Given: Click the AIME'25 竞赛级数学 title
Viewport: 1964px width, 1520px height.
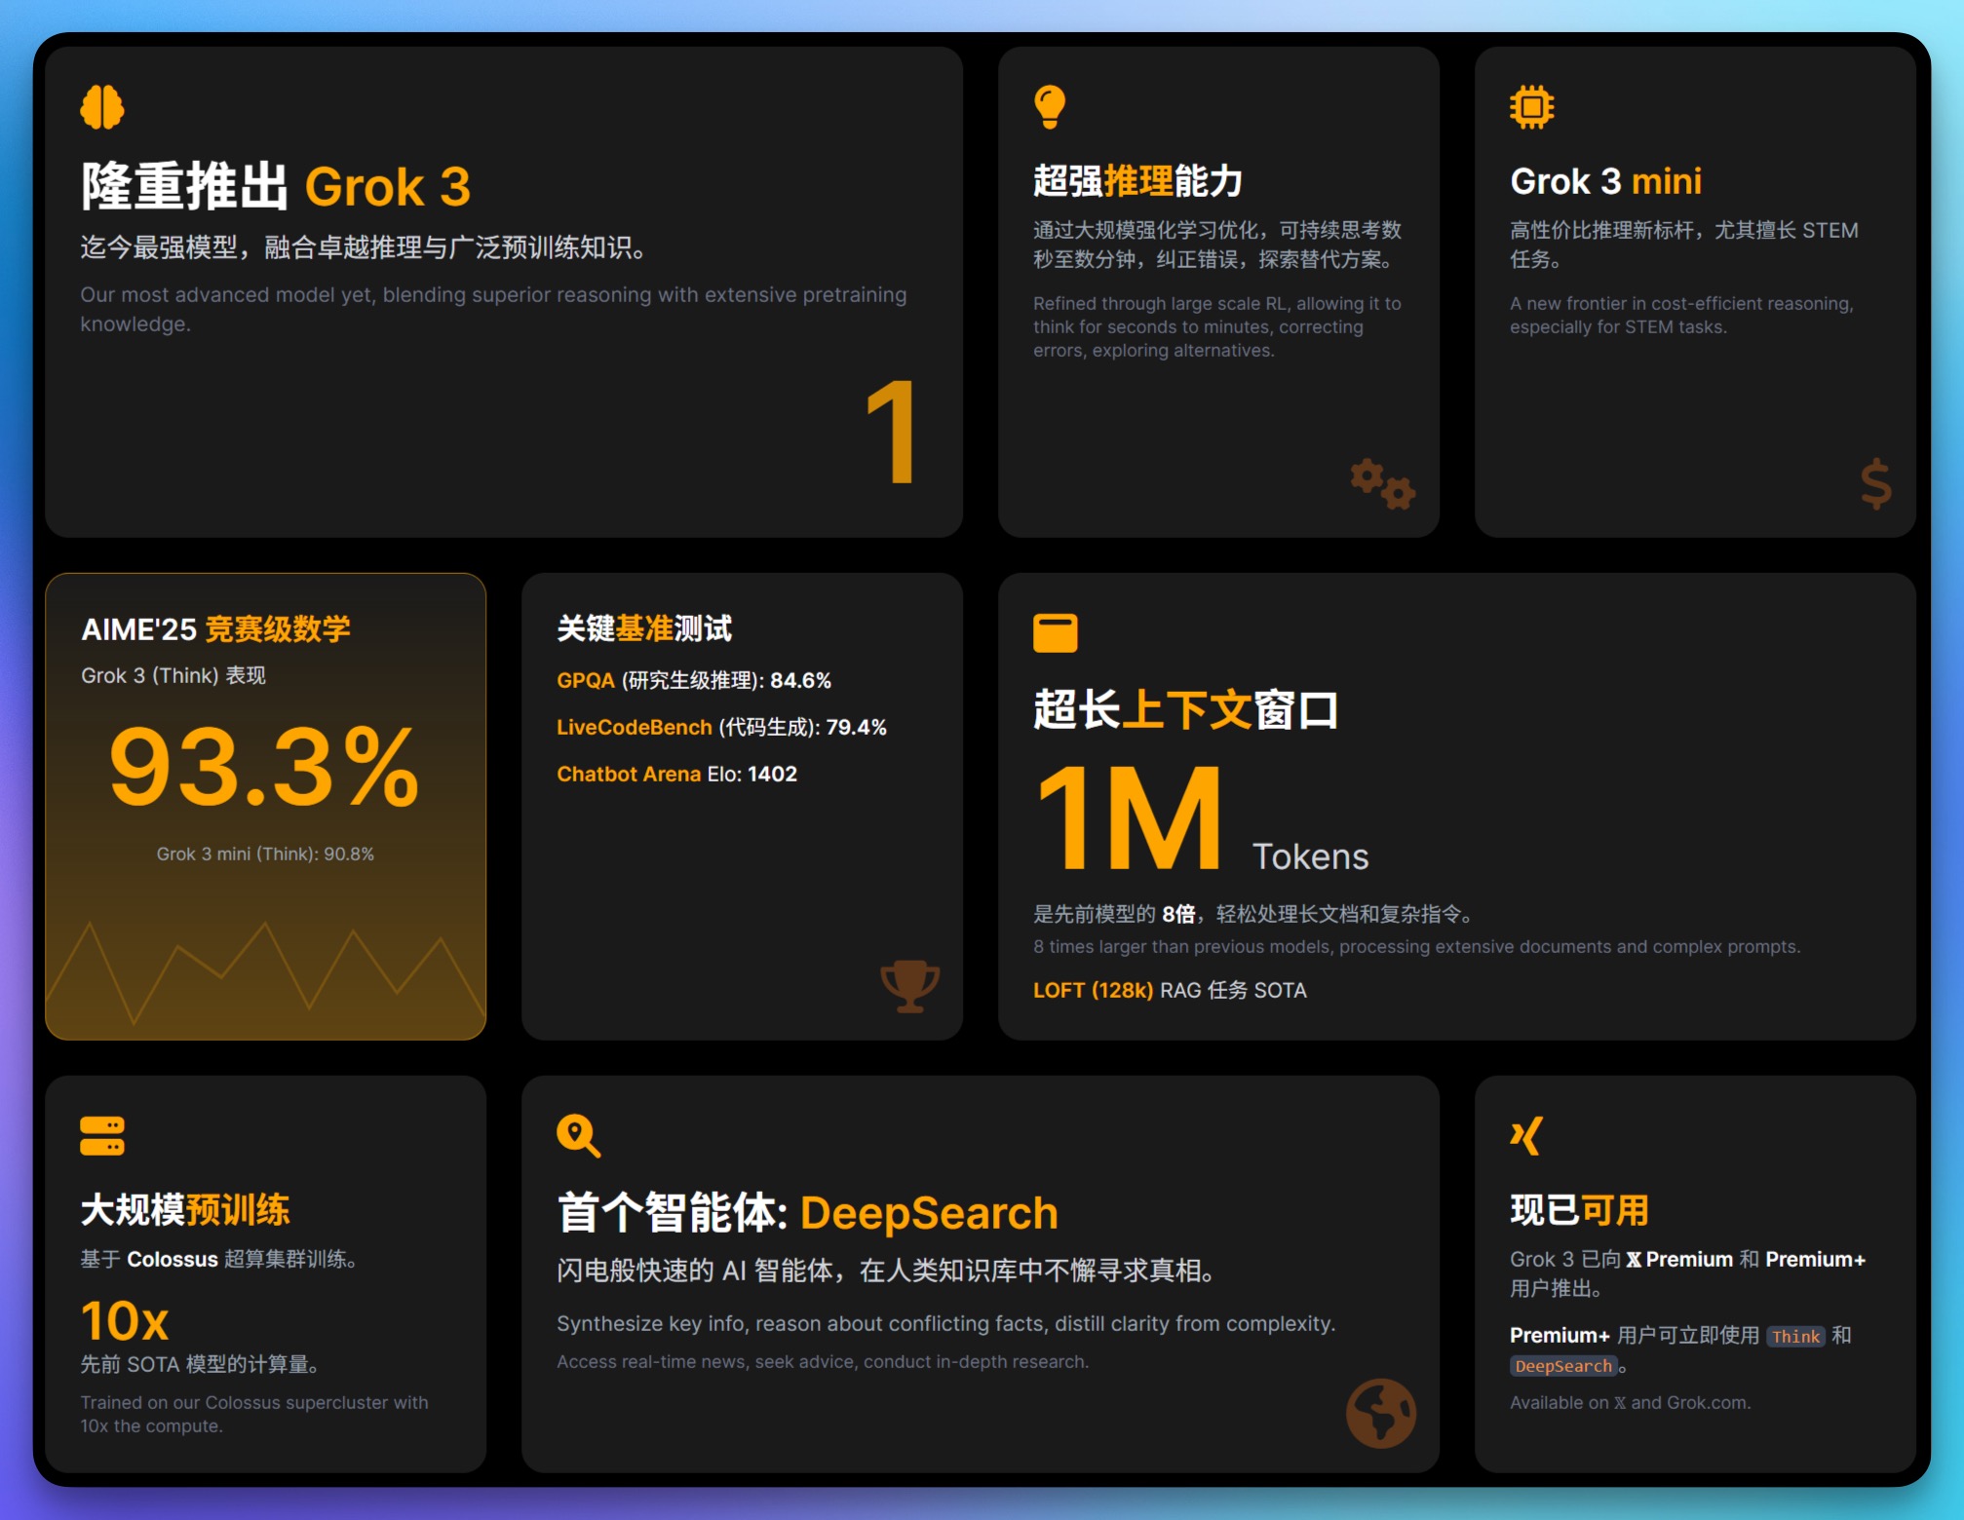Looking at the screenshot, I should point(216,628).
